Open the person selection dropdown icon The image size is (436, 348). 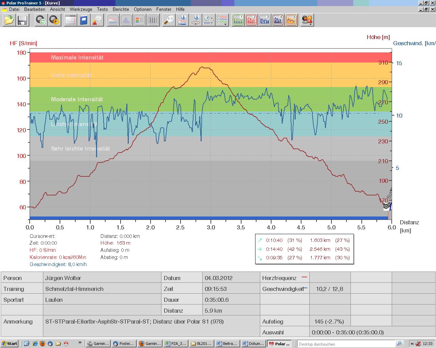coord(307,20)
